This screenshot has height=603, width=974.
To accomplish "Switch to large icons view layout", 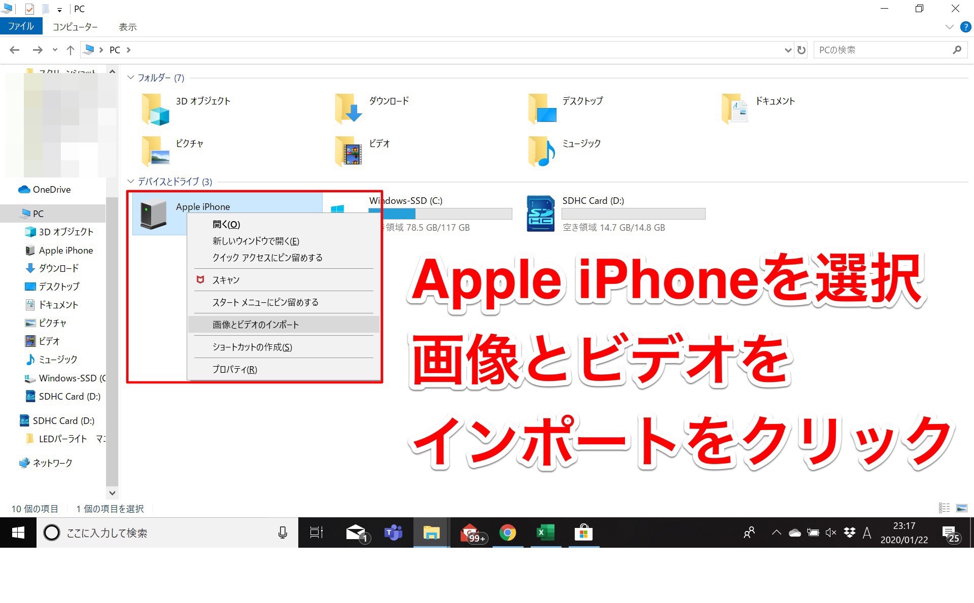I will tap(962, 508).
